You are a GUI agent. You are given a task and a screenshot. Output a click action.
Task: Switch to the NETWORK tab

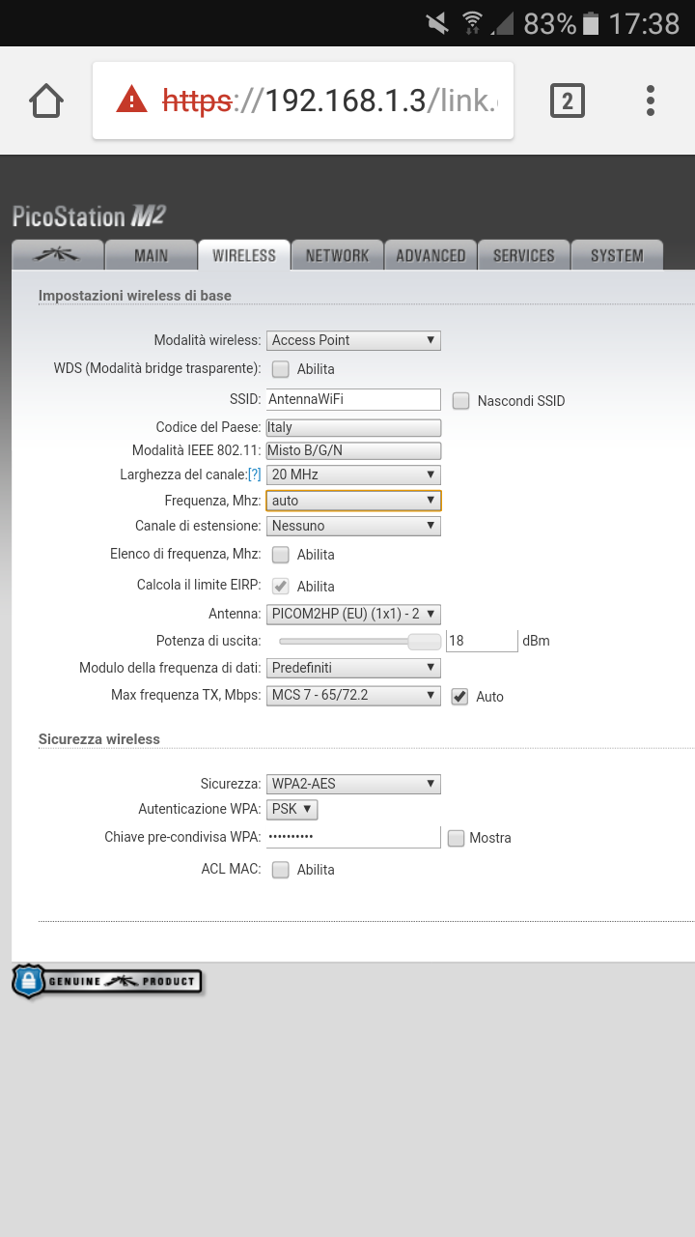337,255
